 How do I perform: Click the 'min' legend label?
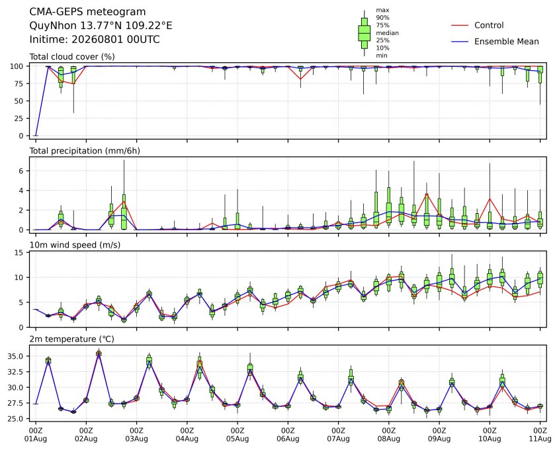point(382,56)
